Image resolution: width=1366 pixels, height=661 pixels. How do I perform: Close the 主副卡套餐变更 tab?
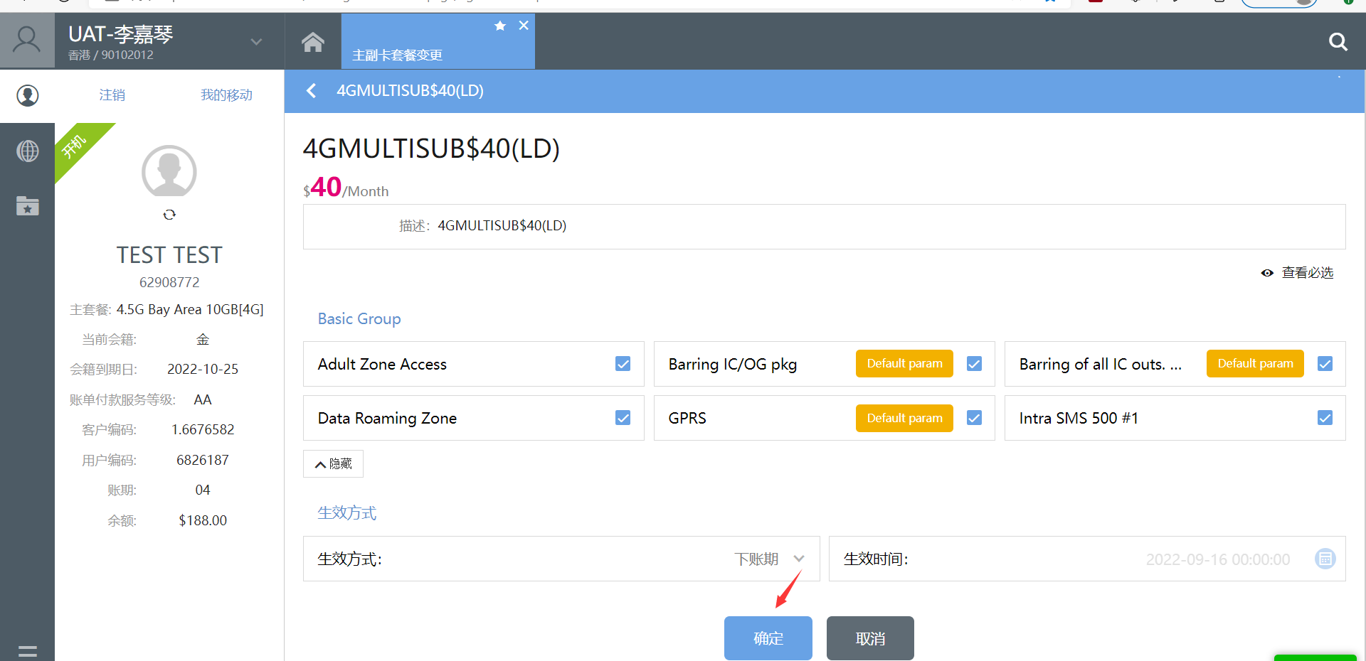pos(524,26)
